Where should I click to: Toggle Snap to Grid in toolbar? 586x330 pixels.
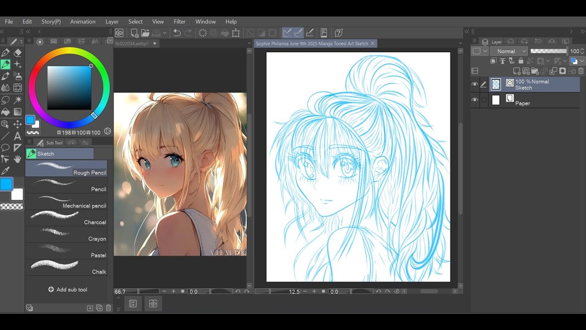(310, 33)
